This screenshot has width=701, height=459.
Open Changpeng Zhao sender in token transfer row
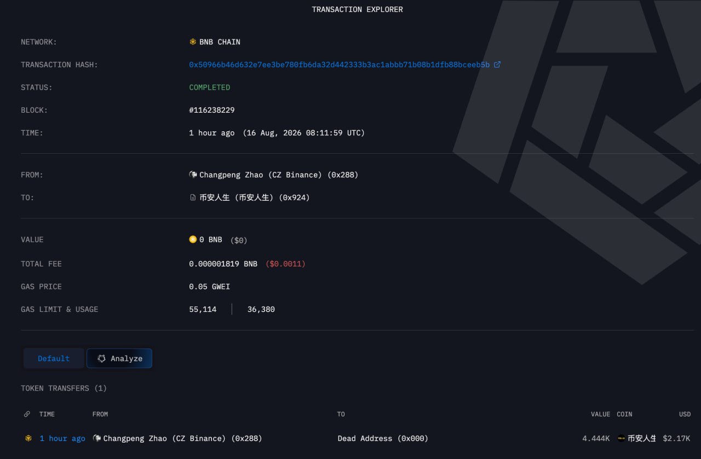[182, 438]
